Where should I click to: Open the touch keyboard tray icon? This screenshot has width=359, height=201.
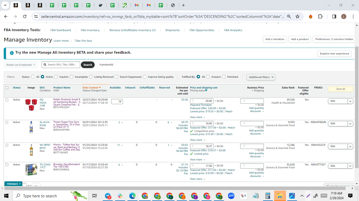click(324, 196)
